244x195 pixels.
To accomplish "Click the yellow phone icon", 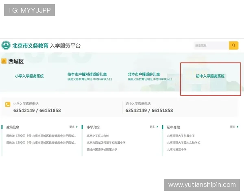I will click(8, 104).
